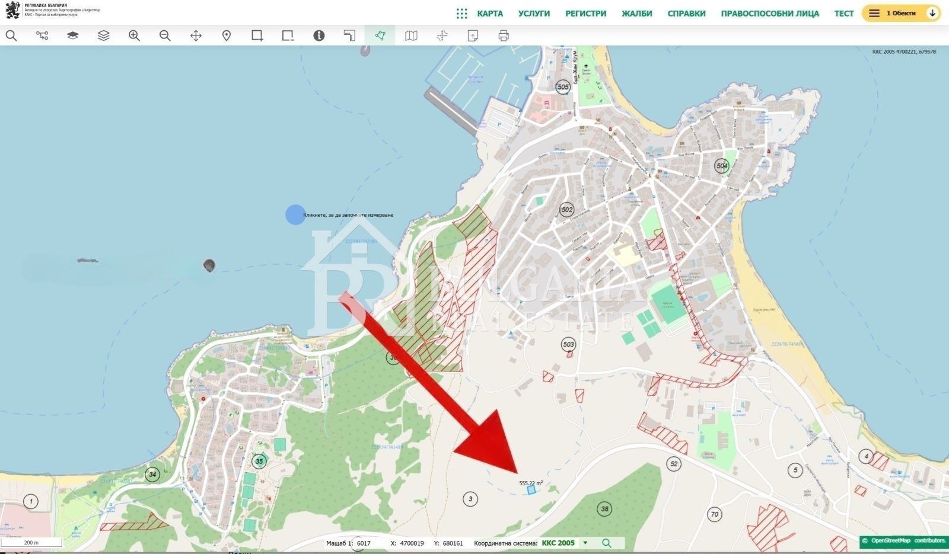The width and height of the screenshot is (949, 554).
Task: Toggle the polygon measurement tool
Action: coord(380,36)
